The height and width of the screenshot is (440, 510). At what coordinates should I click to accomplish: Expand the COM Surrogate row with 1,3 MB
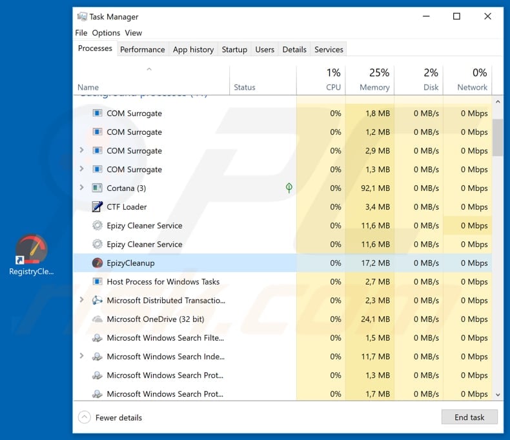(81, 168)
